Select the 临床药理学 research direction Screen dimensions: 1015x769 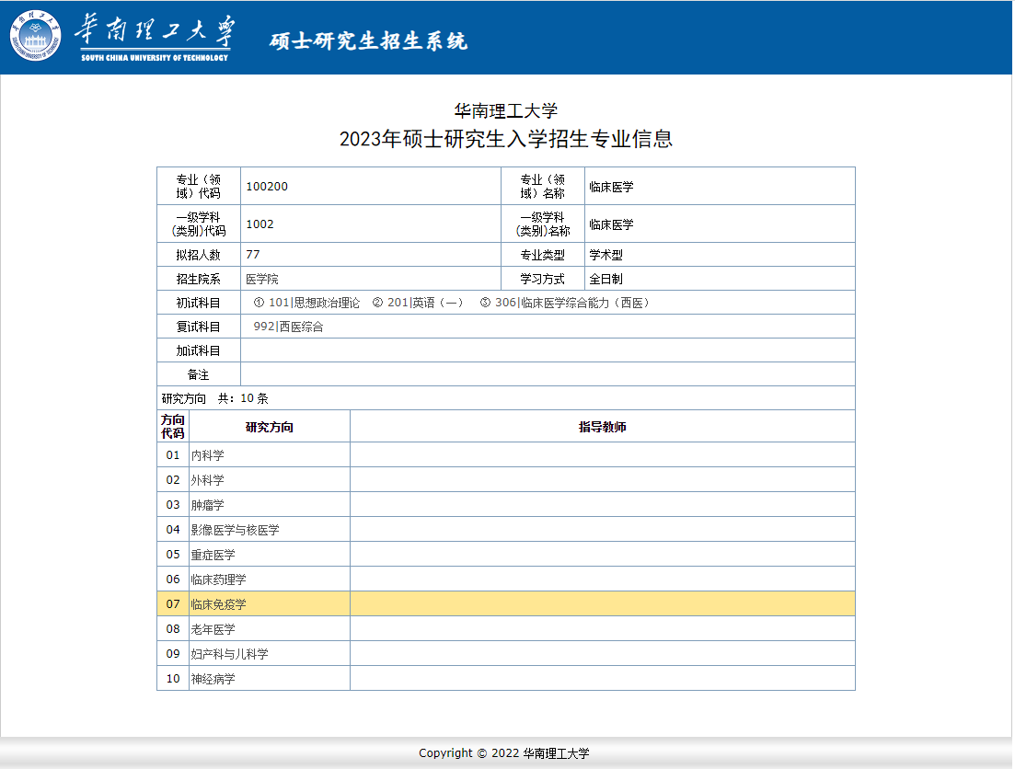pyautogui.click(x=219, y=580)
